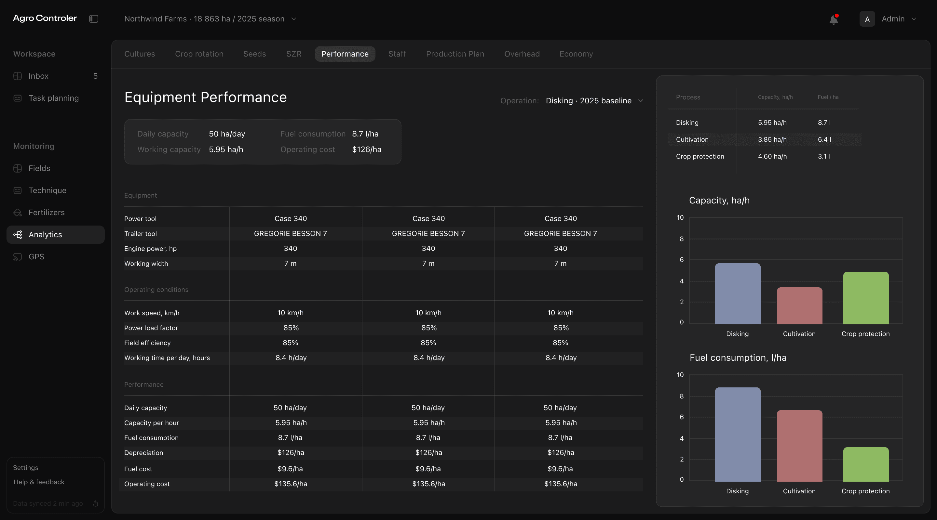937x520 pixels.
Task: Click the Equipment Performance heading
Action: 206,97
